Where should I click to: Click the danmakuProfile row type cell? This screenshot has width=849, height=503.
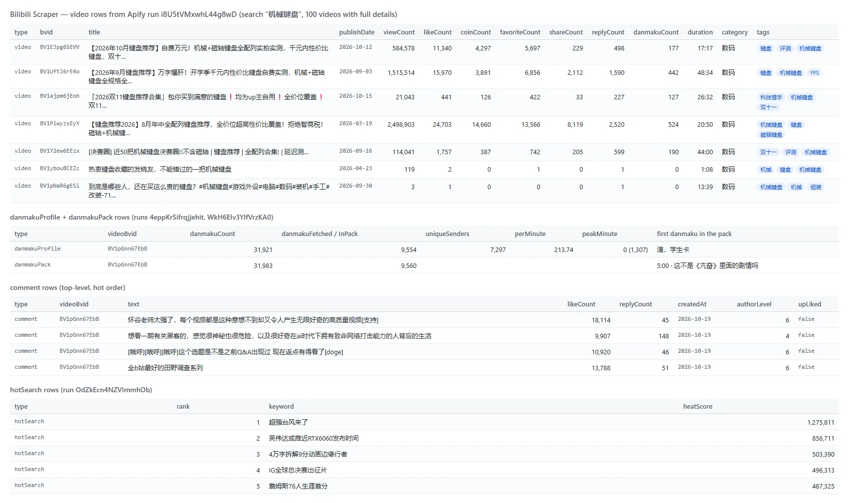pyautogui.click(x=37, y=249)
